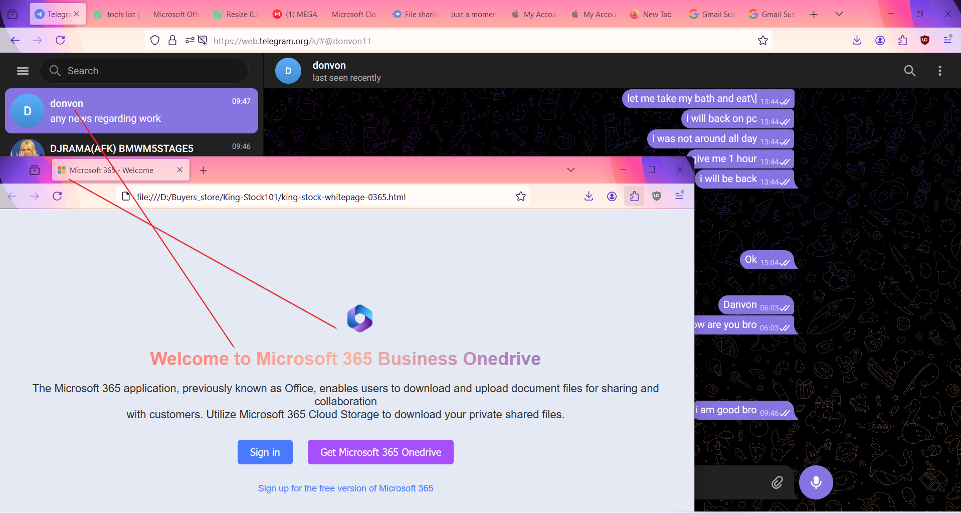The width and height of the screenshot is (961, 513).
Task: Click message "i will back on pc"
Action: click(x=738, y=119)
